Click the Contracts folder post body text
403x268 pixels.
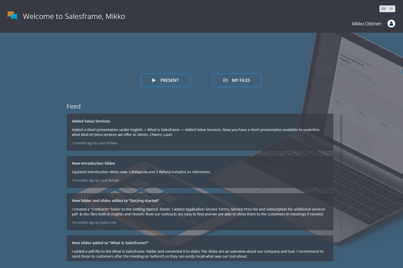[x=198, y=212]
